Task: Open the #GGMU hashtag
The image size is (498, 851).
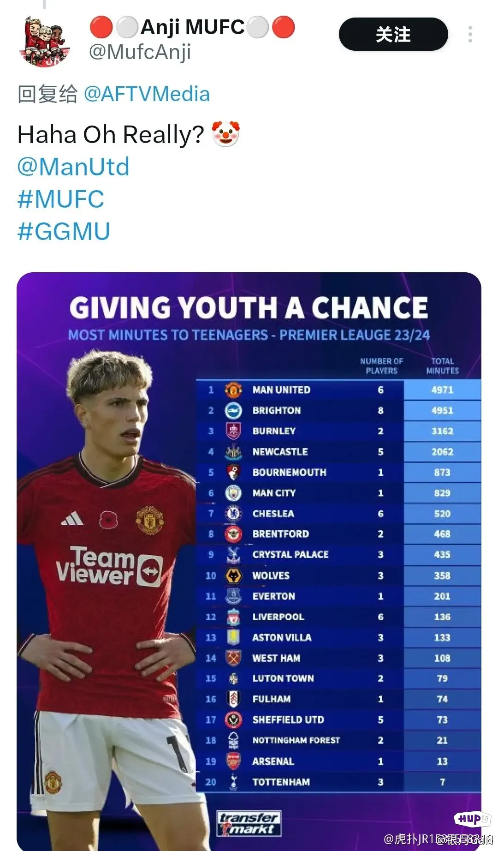Action: click(64, 231)
